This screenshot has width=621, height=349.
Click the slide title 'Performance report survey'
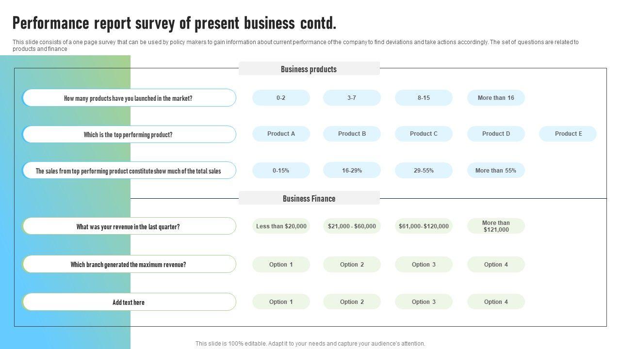[174, 23]
